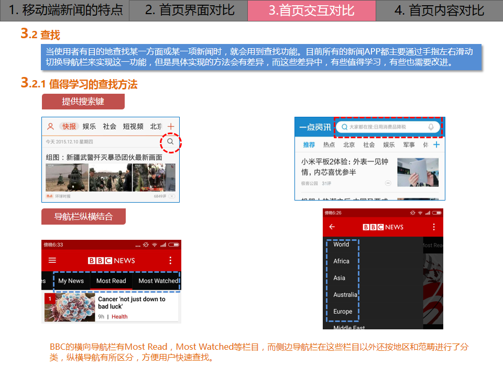The image size is (503, 377).
Task: Open the 短视频 channel tab
Action: click(133, 126)
